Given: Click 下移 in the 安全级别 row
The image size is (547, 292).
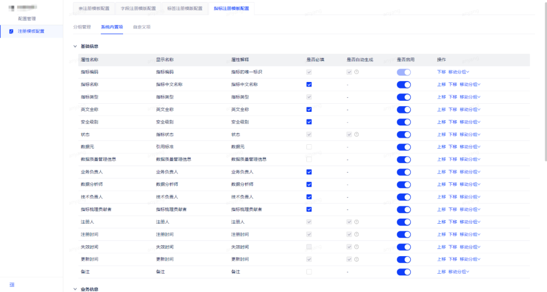Looking at the screenshot, I should tap(452, 121).
